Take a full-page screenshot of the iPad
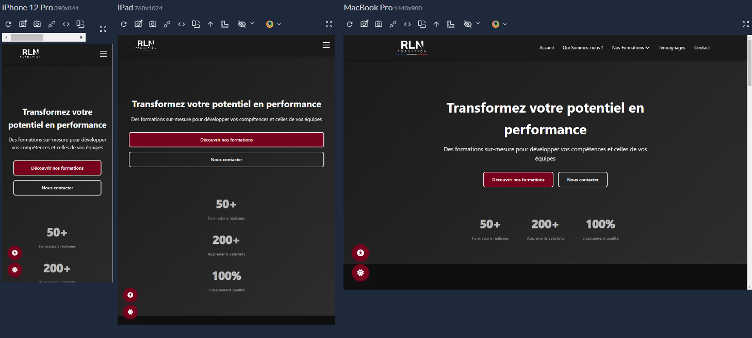Image resolution: width=752 pixels, height=338 pixels. (138, 24)
